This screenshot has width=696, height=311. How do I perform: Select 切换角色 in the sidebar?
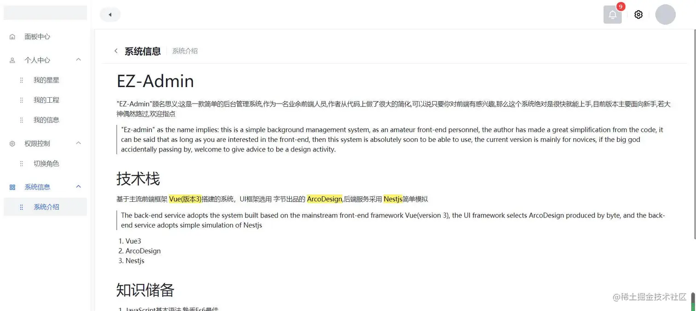(45, 164)
